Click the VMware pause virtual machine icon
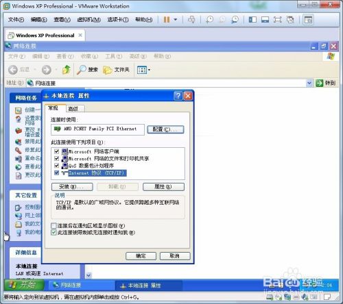The width and height of the screenshot is (343, 304). (167, 20)
